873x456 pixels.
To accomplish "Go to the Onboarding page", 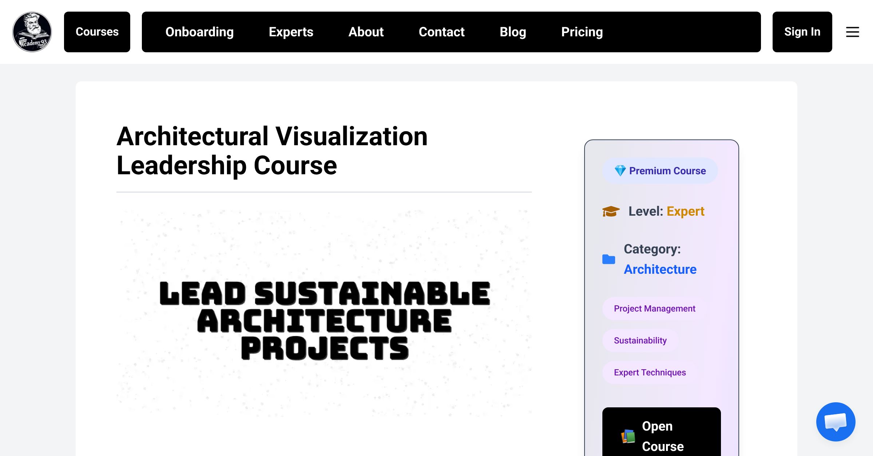I will (199, 32).
